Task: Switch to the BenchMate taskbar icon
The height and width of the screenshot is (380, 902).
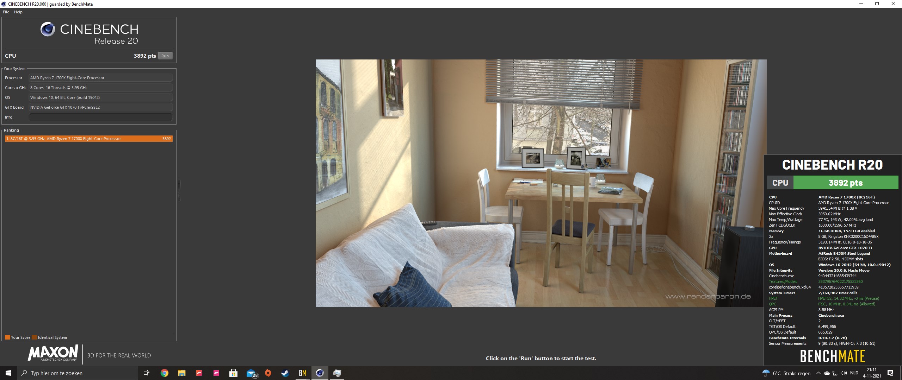Action: [302, 373]
